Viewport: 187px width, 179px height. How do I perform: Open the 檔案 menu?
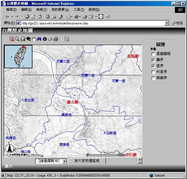(x=11, y=10)
